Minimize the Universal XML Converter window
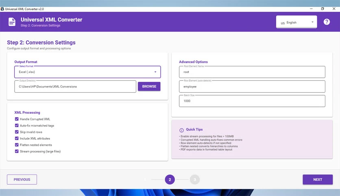The width and height of the screenshot is (340, 196). [311, 9]
